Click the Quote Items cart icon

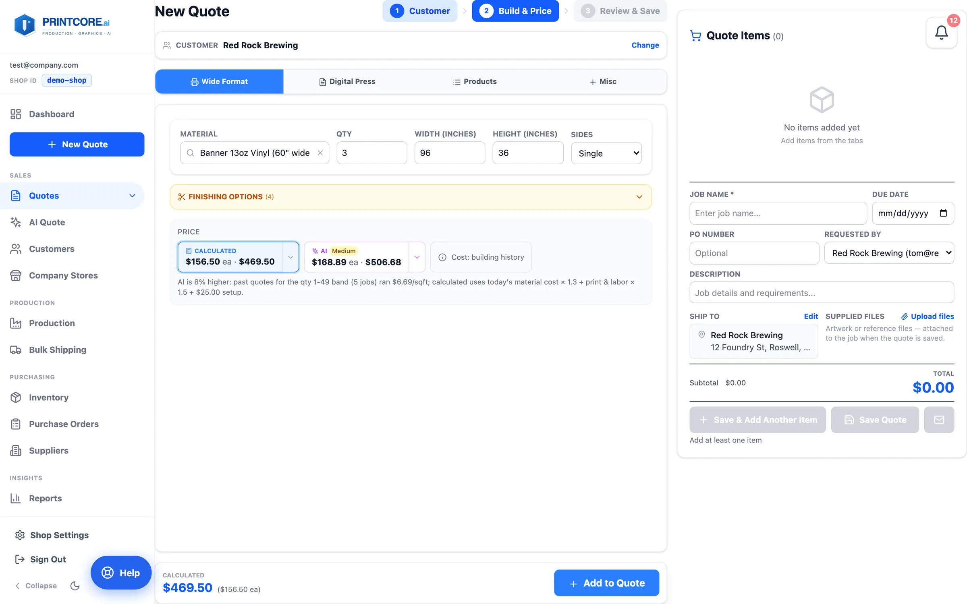(695, 36)
